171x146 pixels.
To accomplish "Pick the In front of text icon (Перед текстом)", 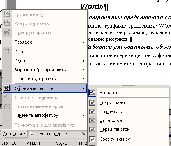I will click(92, 129).
